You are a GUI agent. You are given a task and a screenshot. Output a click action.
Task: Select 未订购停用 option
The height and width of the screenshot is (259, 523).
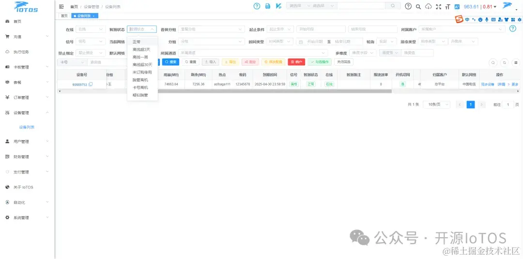(x=142, y=72)
